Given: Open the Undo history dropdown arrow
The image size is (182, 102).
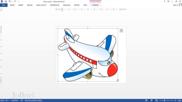Looking at the screenshot, I should coord(12,1).
